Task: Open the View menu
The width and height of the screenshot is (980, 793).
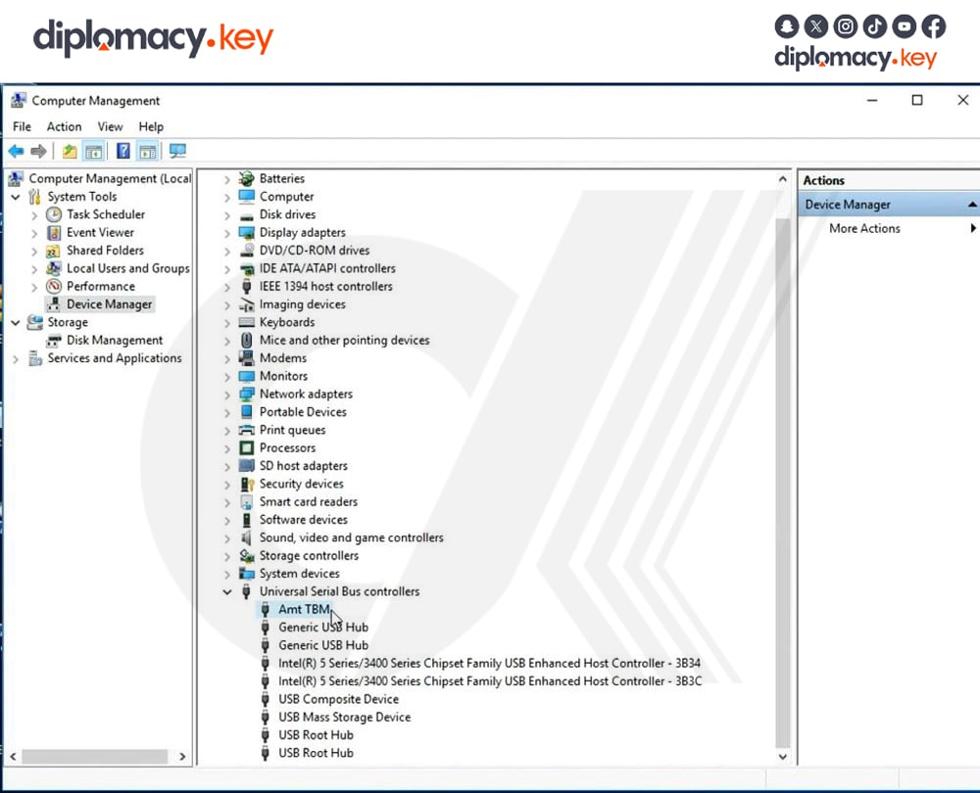Action: pos(110,126)
